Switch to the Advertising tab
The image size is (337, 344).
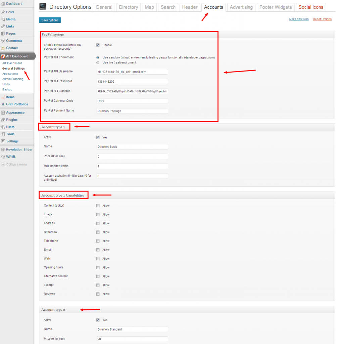(241, 7)
